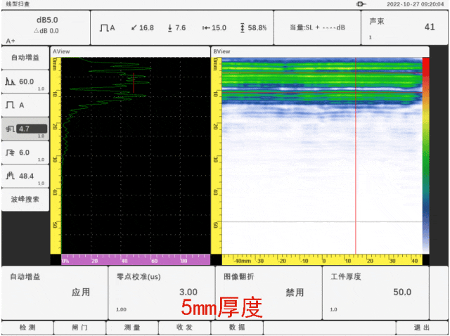Tap the camera icon in status bar
The height and width of the screenshot is (336, 450).
pos(361,4)
